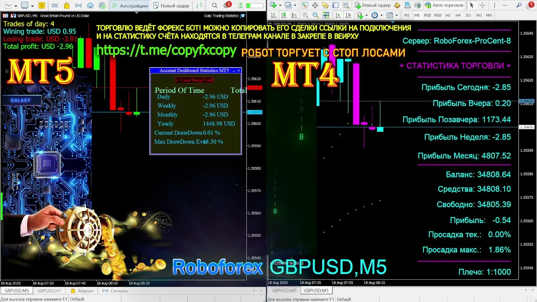Toggle the Terminal panel icon in MT4
This screenshot has width=537, height=302.
(336, 5)
